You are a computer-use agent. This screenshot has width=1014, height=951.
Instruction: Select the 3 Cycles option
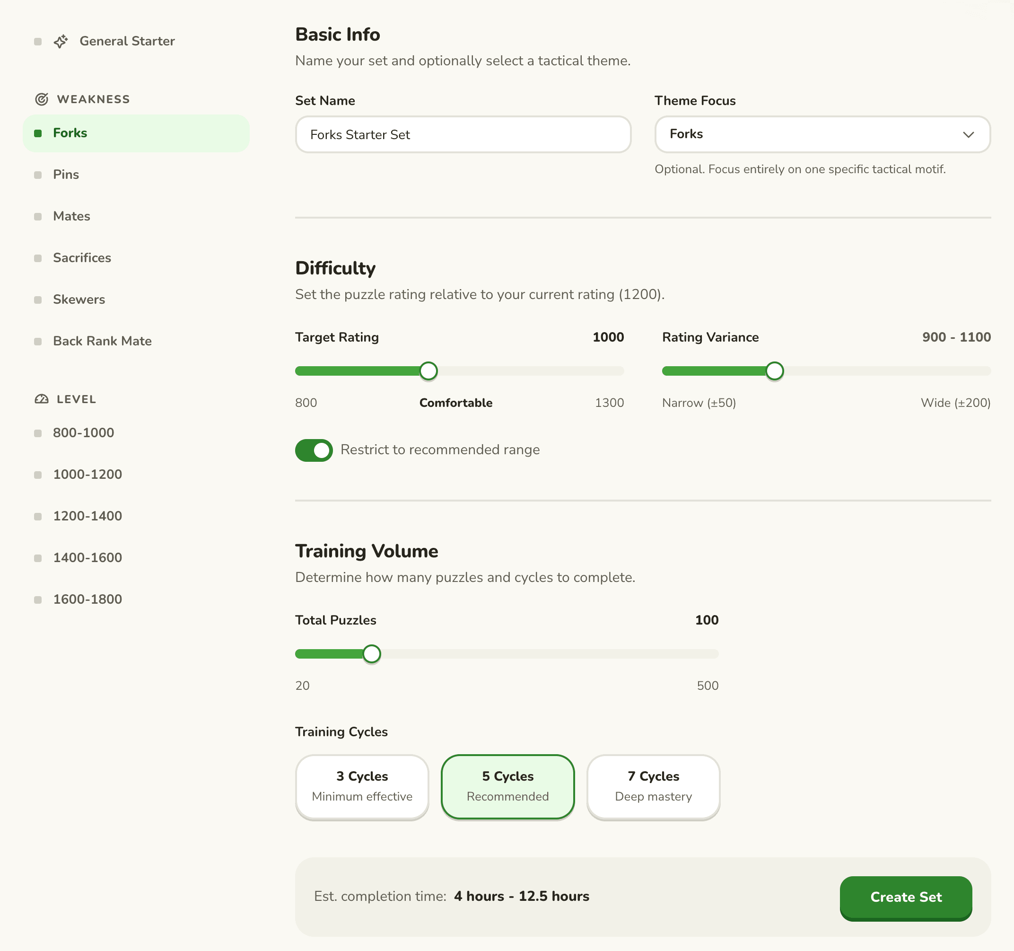(362, 787)
